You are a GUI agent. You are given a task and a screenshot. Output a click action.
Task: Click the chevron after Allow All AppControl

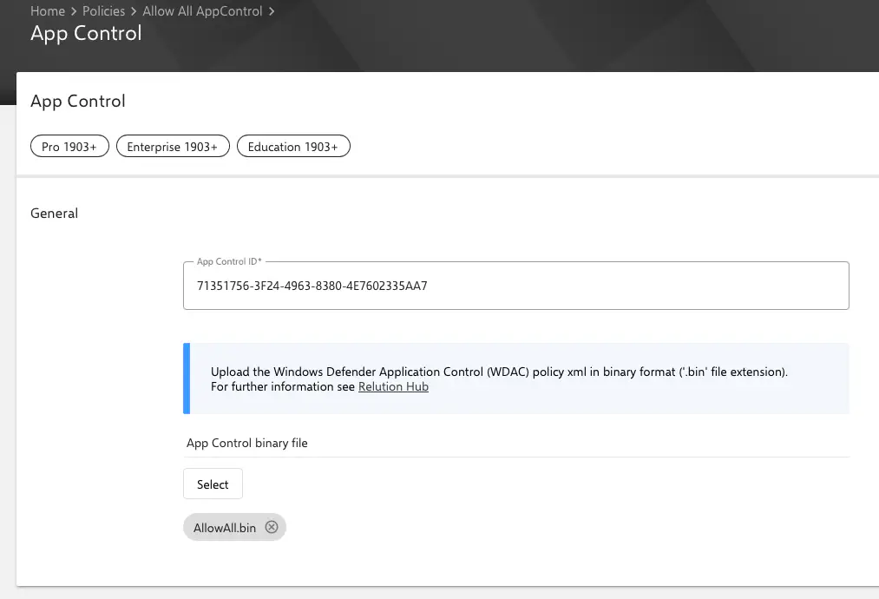[271, 11]
